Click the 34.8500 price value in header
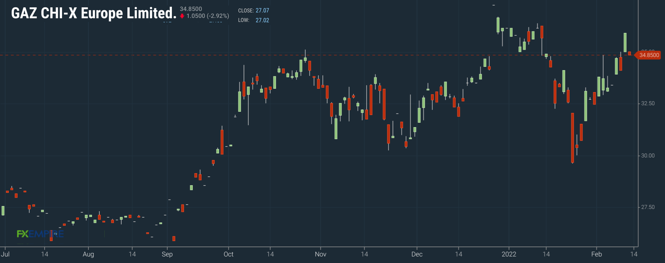Image resolution: width=665 pixels, height=263 pixels. click(191, 9)
